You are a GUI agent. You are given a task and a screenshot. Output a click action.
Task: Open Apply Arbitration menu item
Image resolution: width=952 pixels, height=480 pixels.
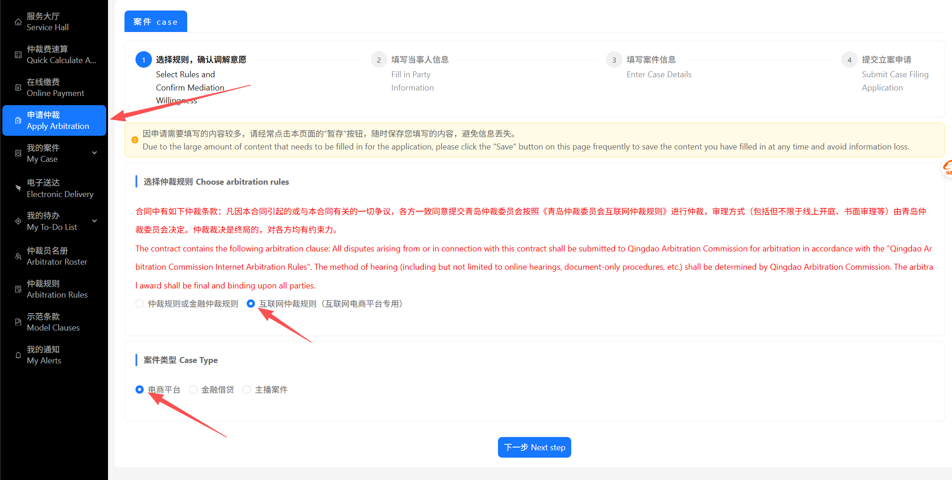pyautogui.click(x=54, y=121)
